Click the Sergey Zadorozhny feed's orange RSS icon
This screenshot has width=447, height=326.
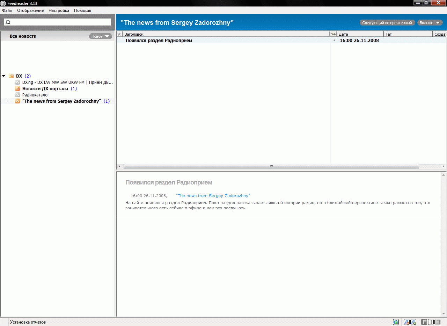pyautogui.click(x=17, y=101)
